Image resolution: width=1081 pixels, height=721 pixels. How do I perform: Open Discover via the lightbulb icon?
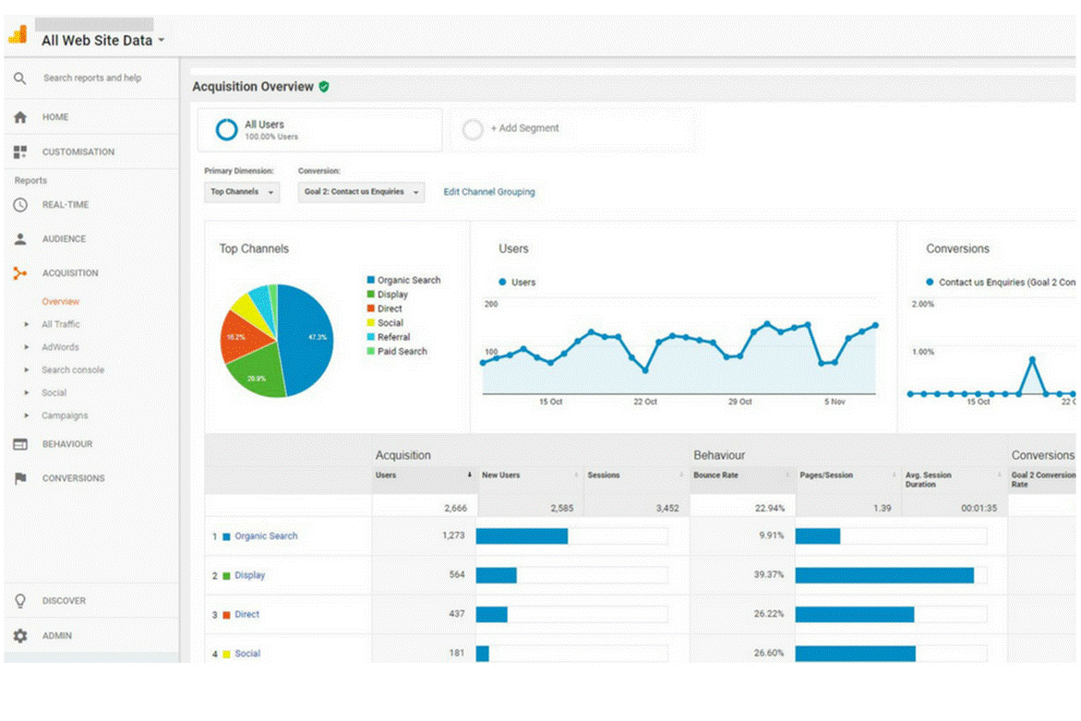(20, 601)
